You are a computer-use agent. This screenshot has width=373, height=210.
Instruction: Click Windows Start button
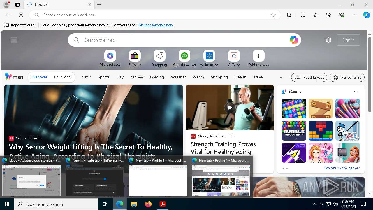(x=7, y=204)
